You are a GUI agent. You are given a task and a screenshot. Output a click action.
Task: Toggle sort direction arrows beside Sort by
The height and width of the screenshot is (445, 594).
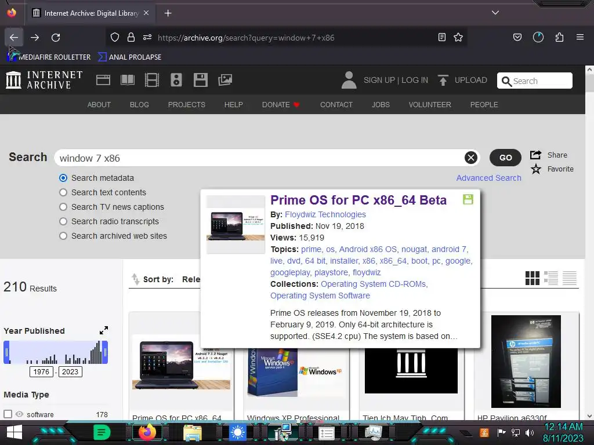click(135, 279)
